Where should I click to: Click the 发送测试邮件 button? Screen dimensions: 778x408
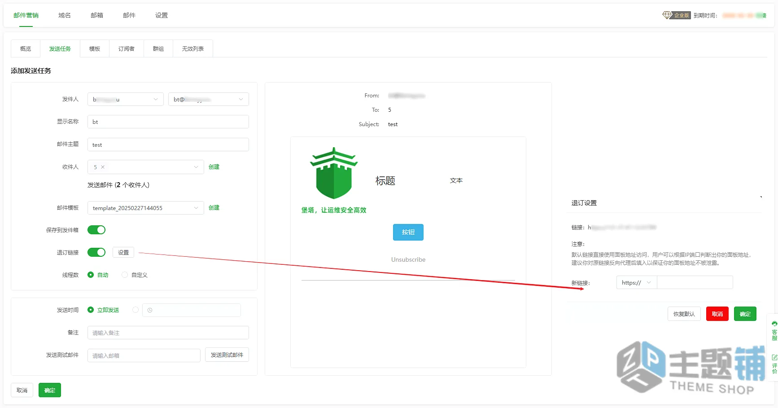227,355
